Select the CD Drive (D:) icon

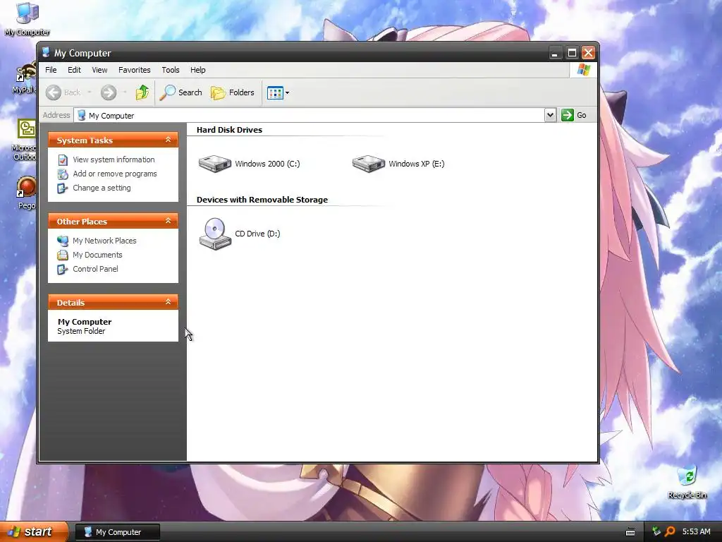(x=214, y=234)
